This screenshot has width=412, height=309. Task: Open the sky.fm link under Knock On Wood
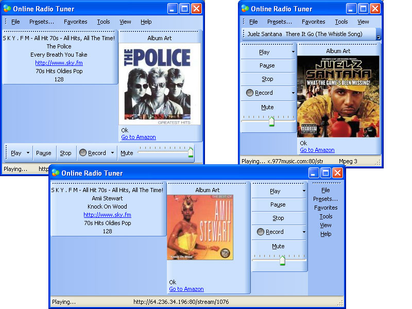107,215
